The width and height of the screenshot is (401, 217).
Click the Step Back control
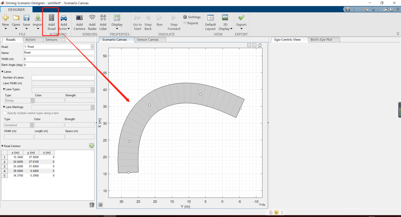[x=148, y=17]
